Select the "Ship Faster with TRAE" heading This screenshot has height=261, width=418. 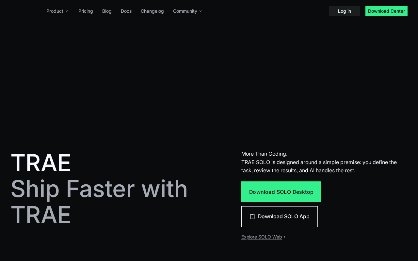click(99, 202)
